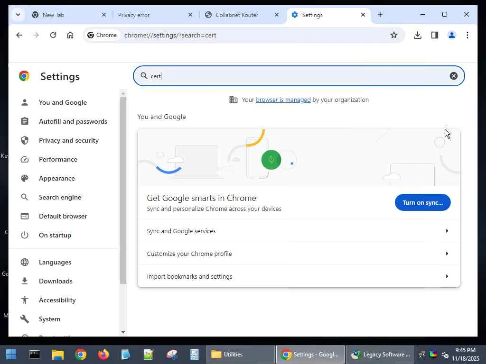
Task: Close the Privacy error tab
Action: (x=190, y=15)
